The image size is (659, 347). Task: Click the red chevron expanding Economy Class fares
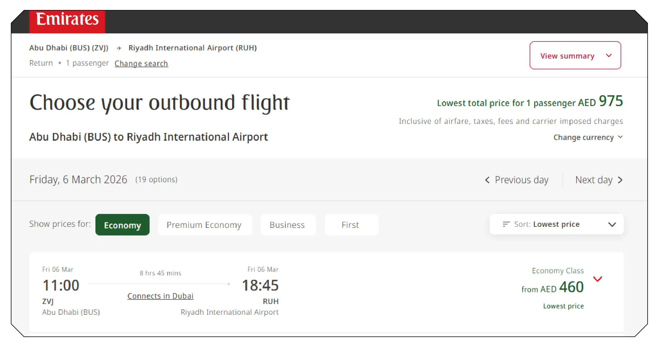[x=598, y=279]
